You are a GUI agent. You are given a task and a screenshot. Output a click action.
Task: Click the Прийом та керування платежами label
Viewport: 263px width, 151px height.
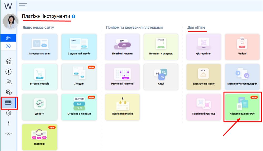(x=134, y=28)
